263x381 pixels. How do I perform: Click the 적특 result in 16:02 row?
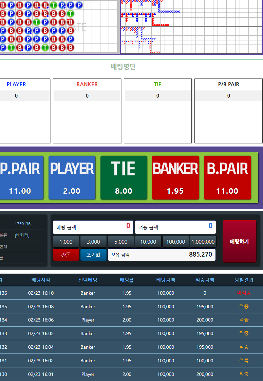click(x=244, y=361)
